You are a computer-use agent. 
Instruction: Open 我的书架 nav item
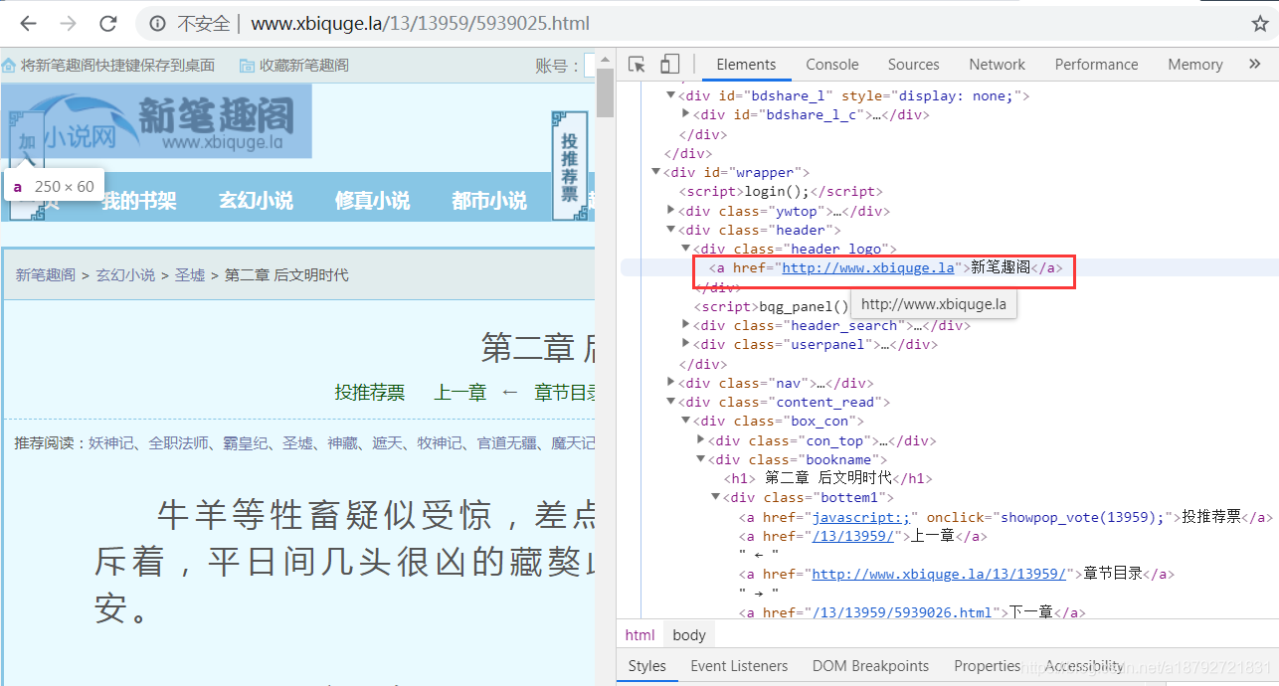pyautogui.click(x=139, y=200)
